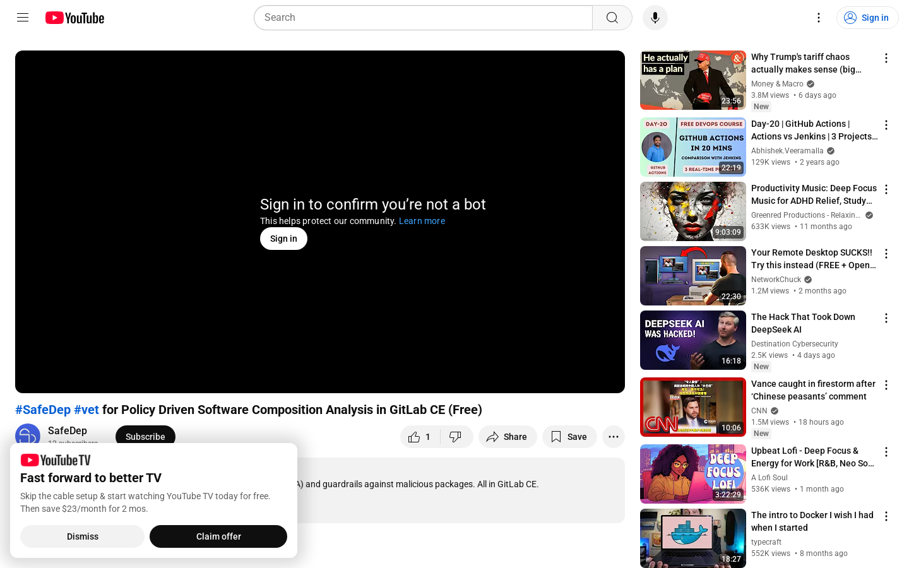Open the hamburger guide menu
Screen dimensions: 909x568
click(23, 18)
